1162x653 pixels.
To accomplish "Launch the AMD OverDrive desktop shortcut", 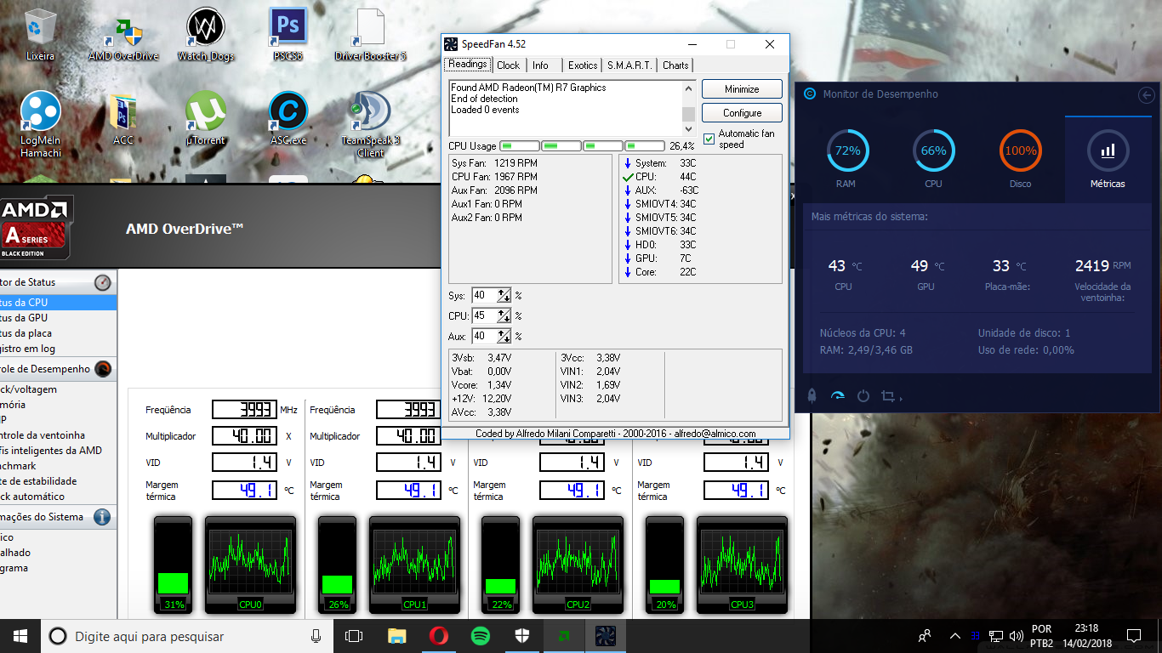I will tap(123, 34).
